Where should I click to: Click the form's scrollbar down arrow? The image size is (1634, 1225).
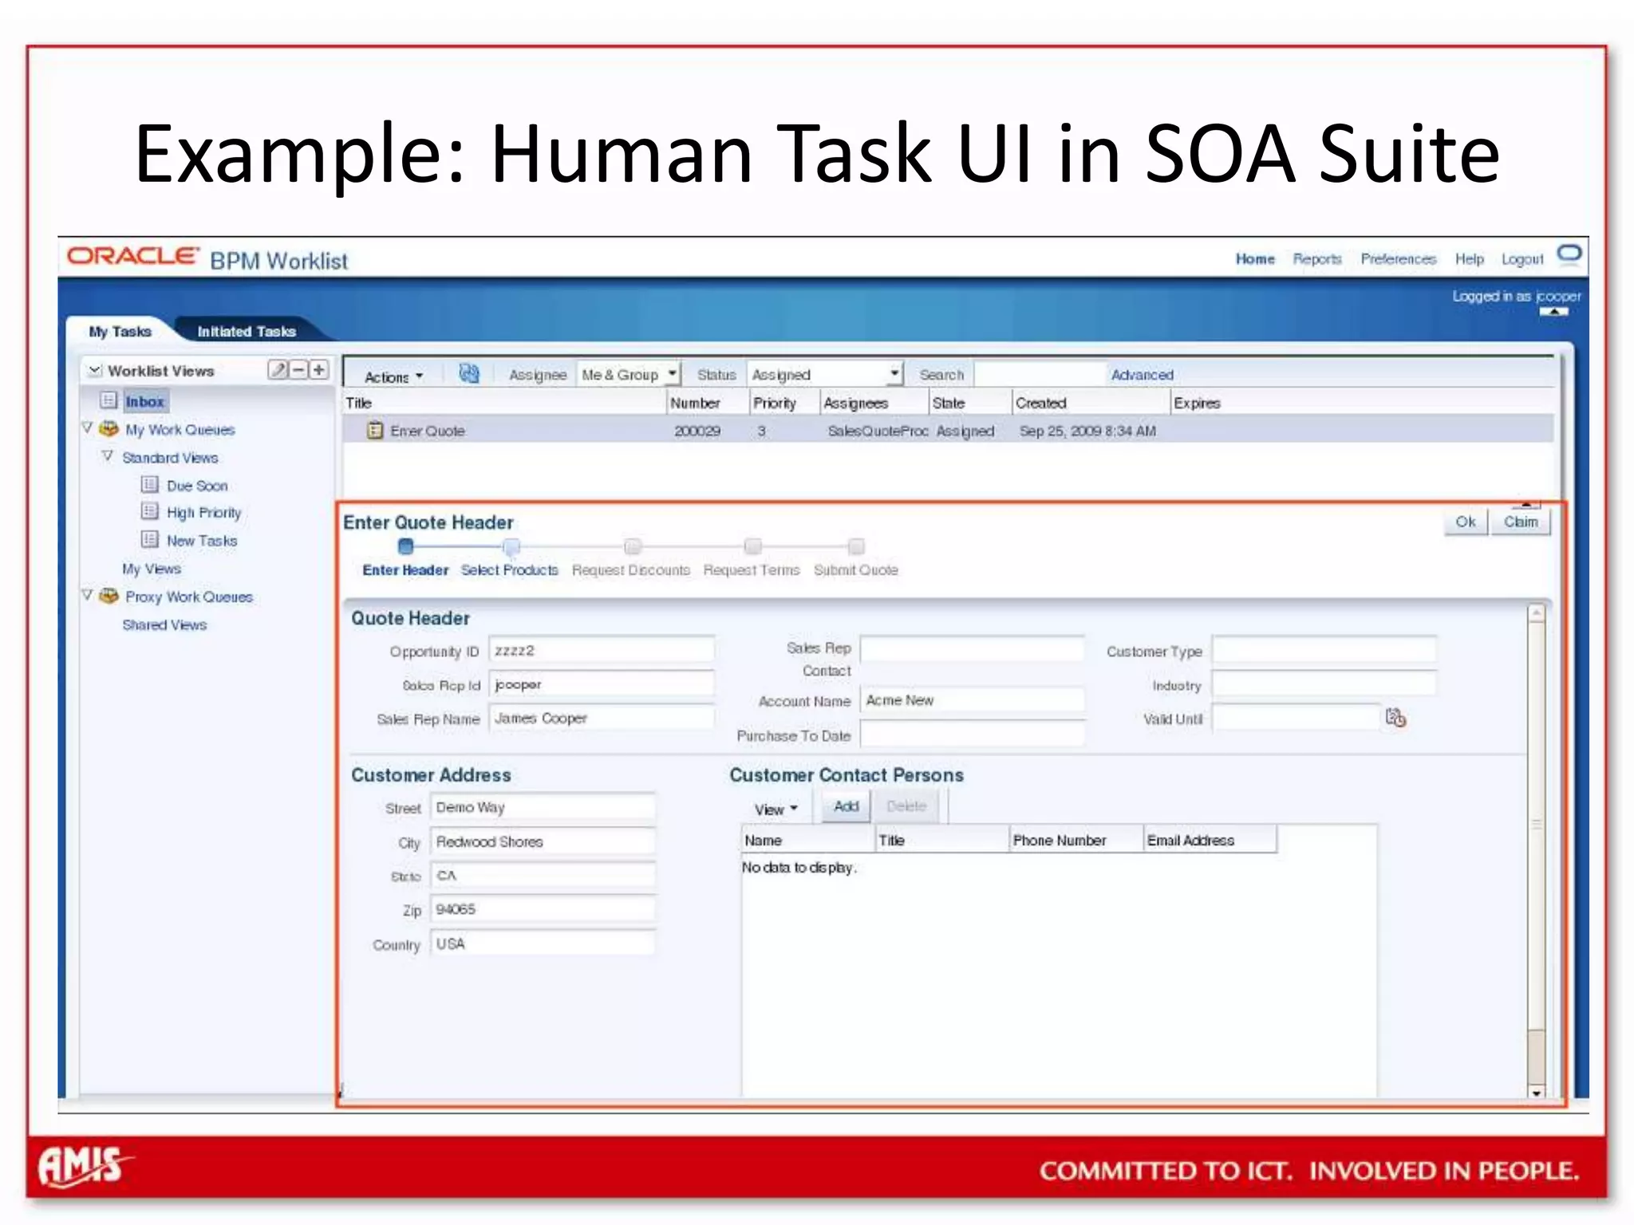tap(1536, 1093)
